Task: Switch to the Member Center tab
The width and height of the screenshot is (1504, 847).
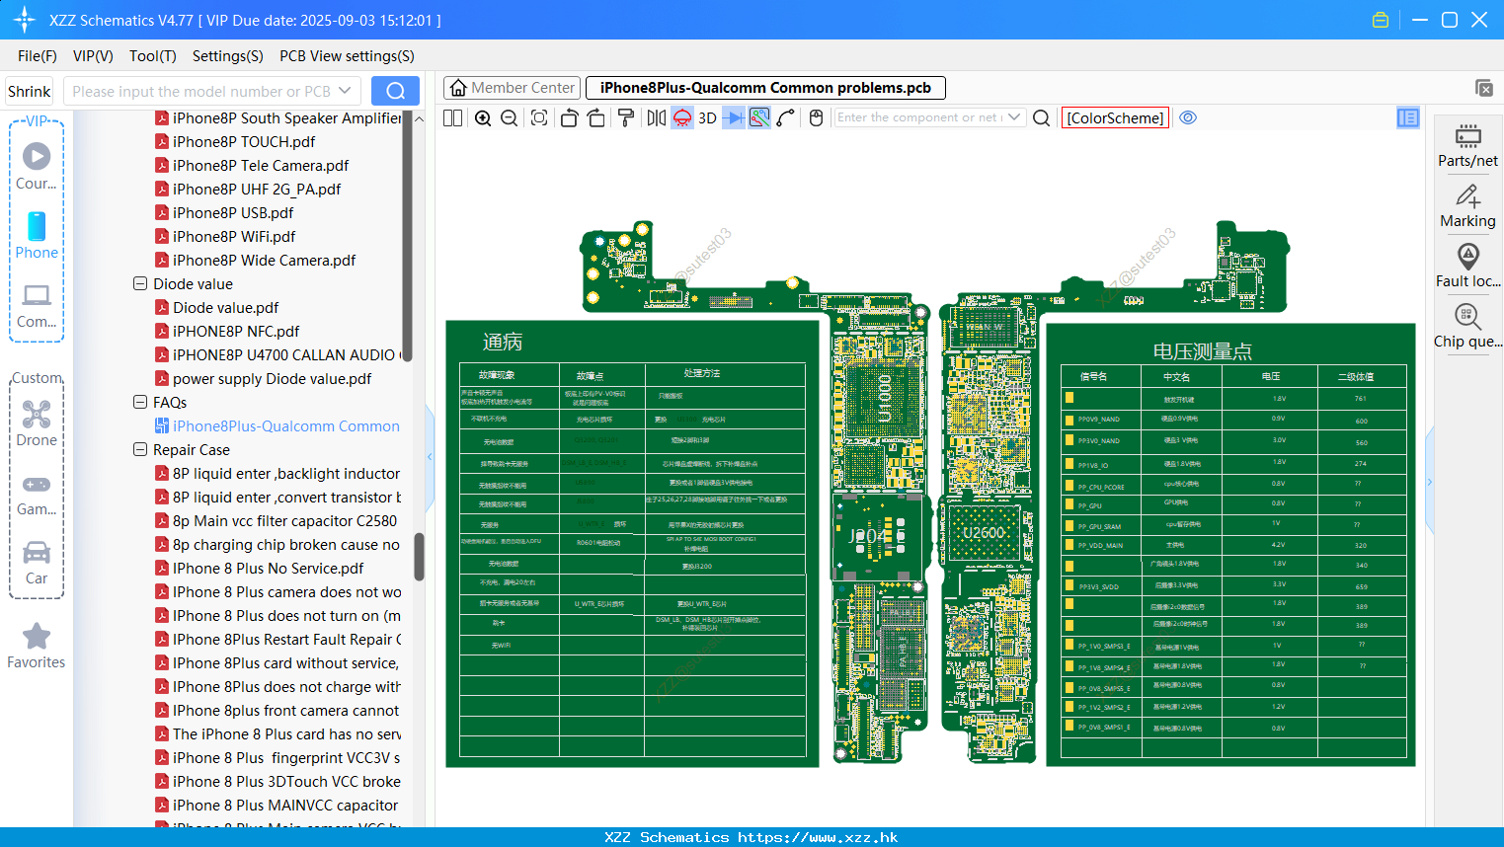Action: click(513, 88)
